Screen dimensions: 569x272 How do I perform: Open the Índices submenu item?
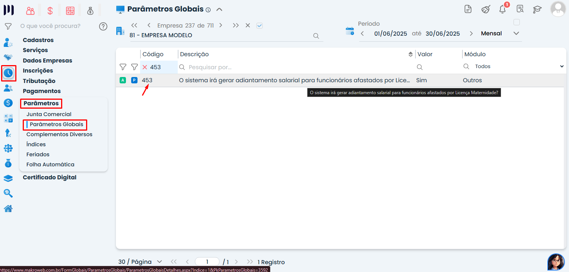(x=36, y=144)
